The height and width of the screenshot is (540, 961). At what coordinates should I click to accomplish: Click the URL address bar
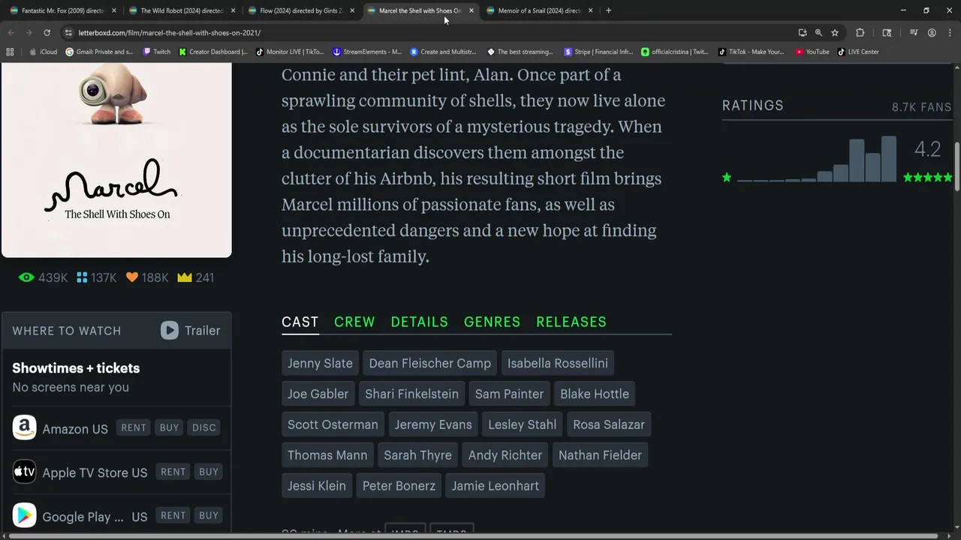(x=428, y=33)
